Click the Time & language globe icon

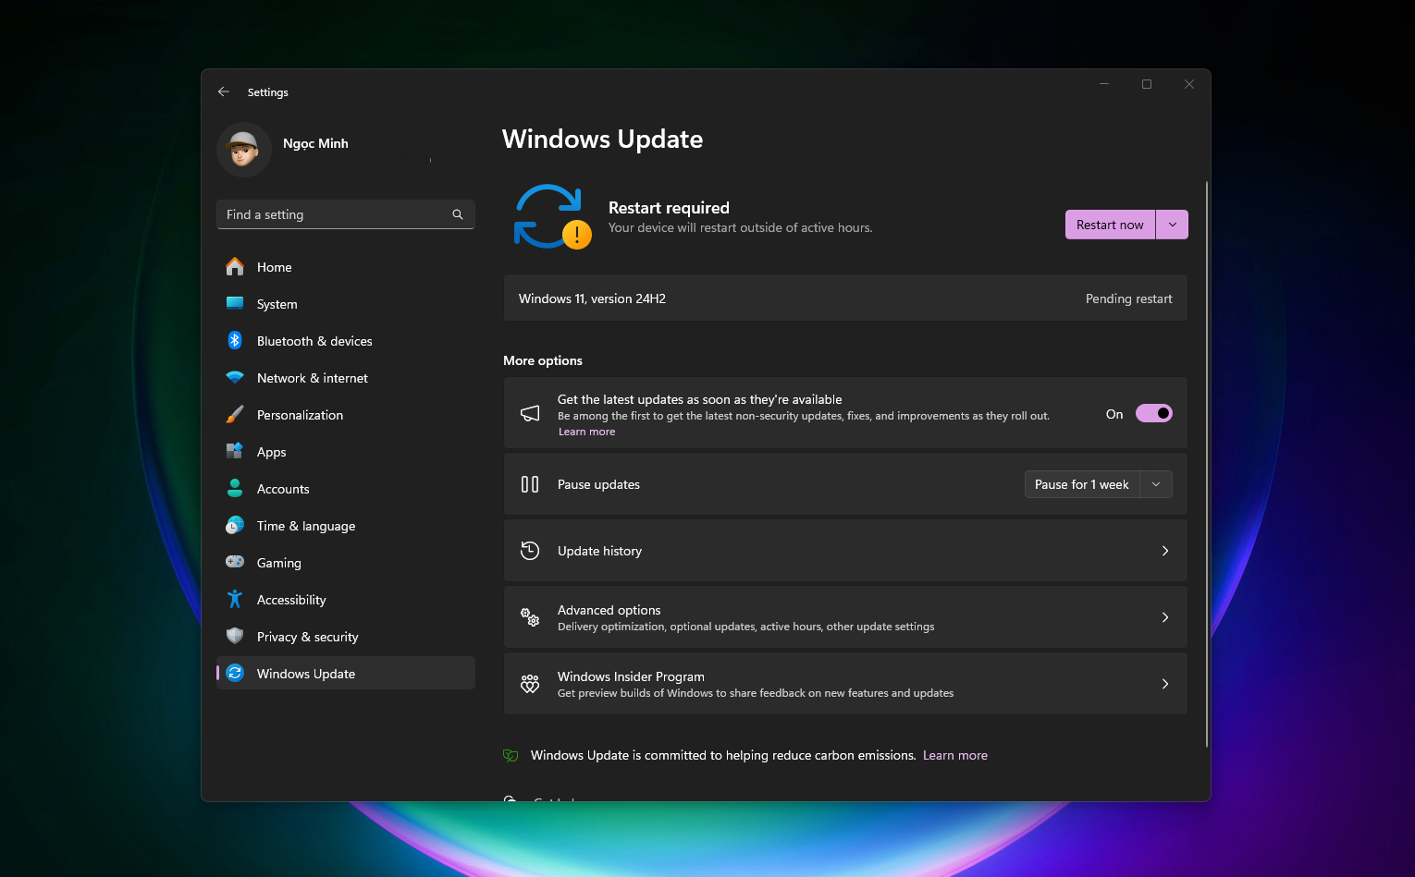(x=235, y=525)
